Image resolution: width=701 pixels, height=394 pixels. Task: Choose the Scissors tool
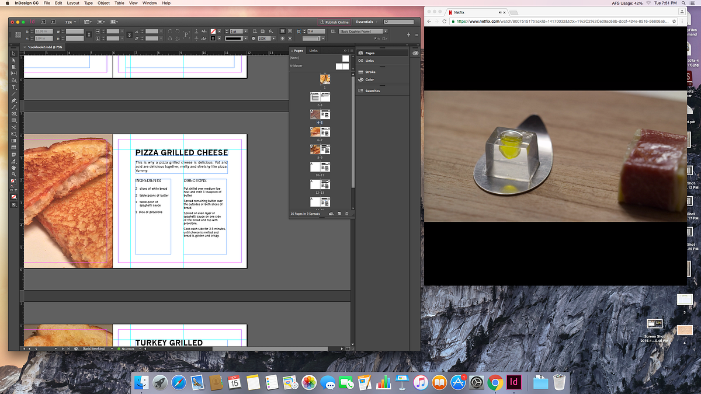[x=14, y=127]
